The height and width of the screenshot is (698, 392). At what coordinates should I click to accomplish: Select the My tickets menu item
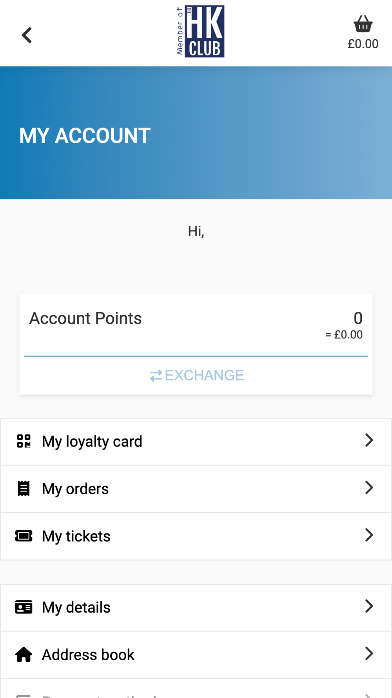tap(76, 536)
